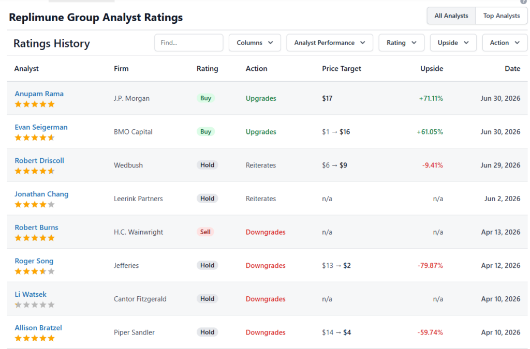Click Roger Song's star rating
530x349 pixels.
[35, 271]
